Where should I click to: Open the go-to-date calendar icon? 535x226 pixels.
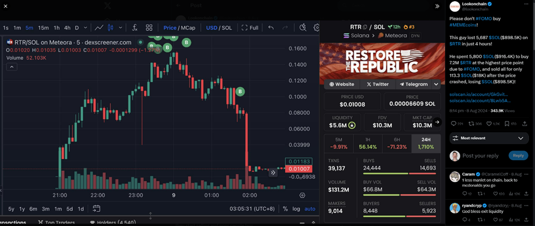(96, 208)
